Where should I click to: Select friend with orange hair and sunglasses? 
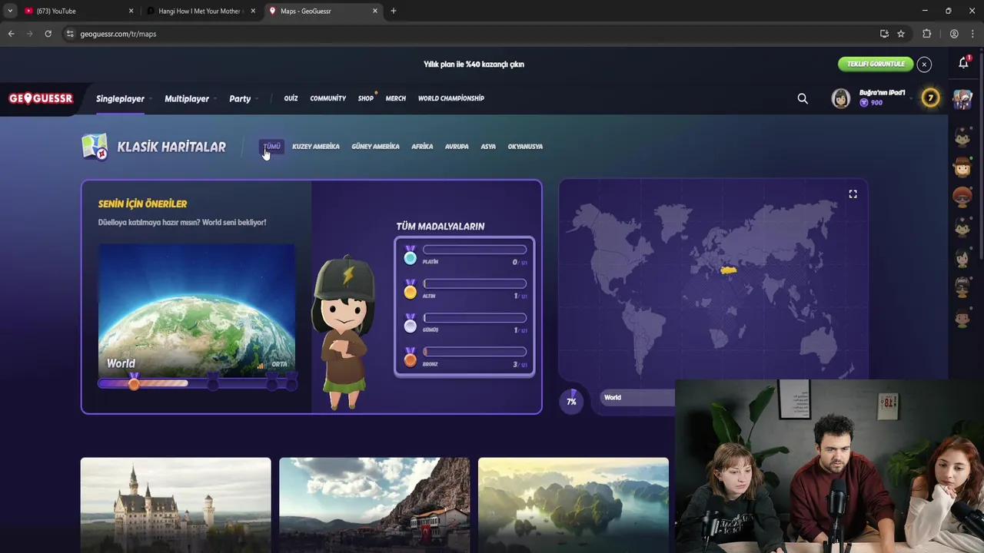tap(962, 197)
